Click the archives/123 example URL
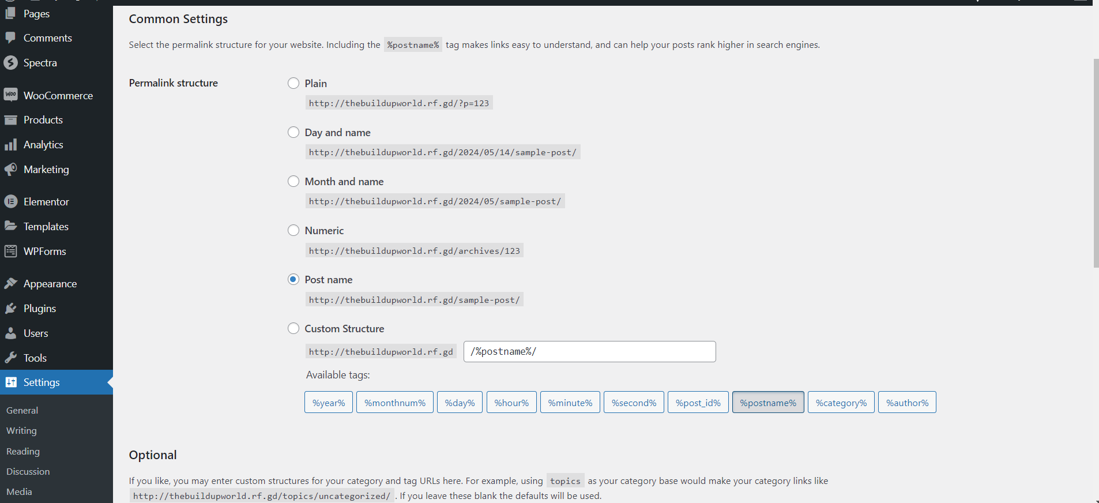The image size is (1099, 503). [x=414, y=251]
